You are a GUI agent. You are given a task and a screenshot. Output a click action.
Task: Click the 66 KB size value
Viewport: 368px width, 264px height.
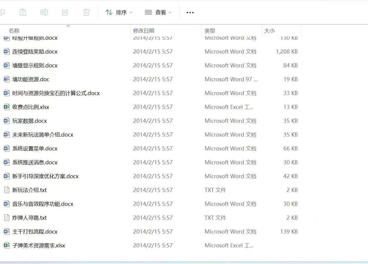pyautogui.click(x=290, y=148)
